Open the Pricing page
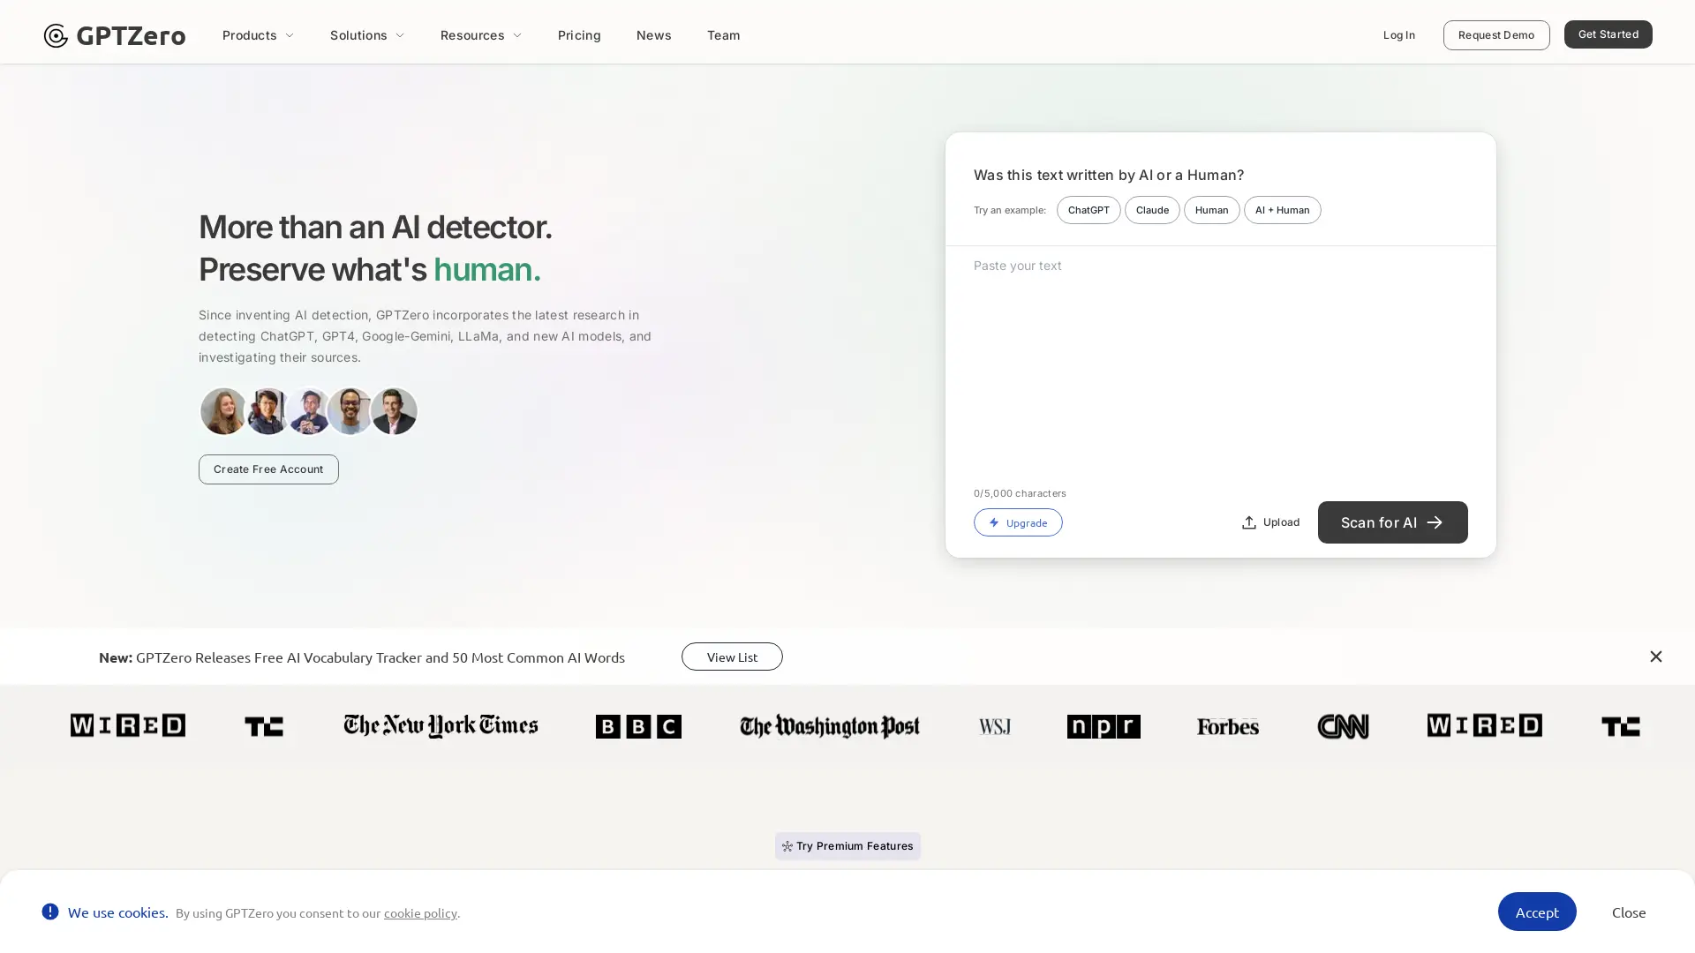Image resolution: width=1695 pixels, height=953 pixels. pos(579,35)
